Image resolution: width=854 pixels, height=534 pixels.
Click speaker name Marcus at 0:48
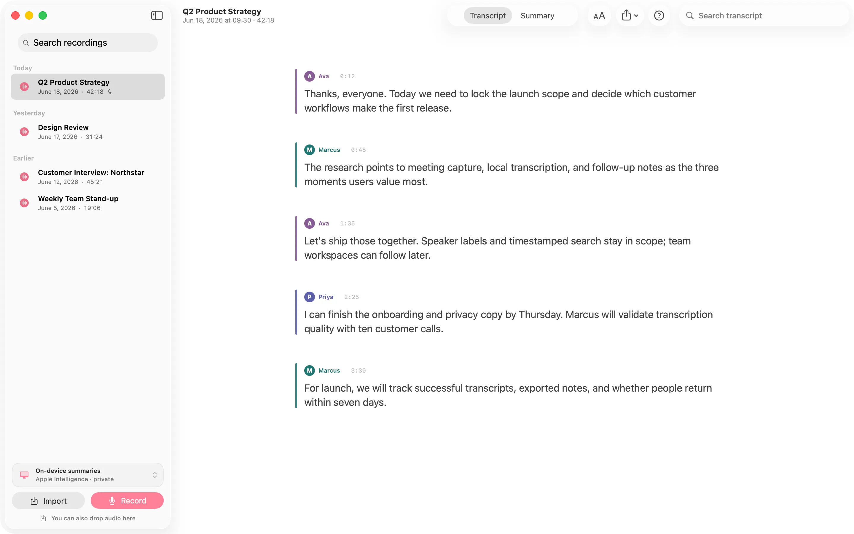329,150
